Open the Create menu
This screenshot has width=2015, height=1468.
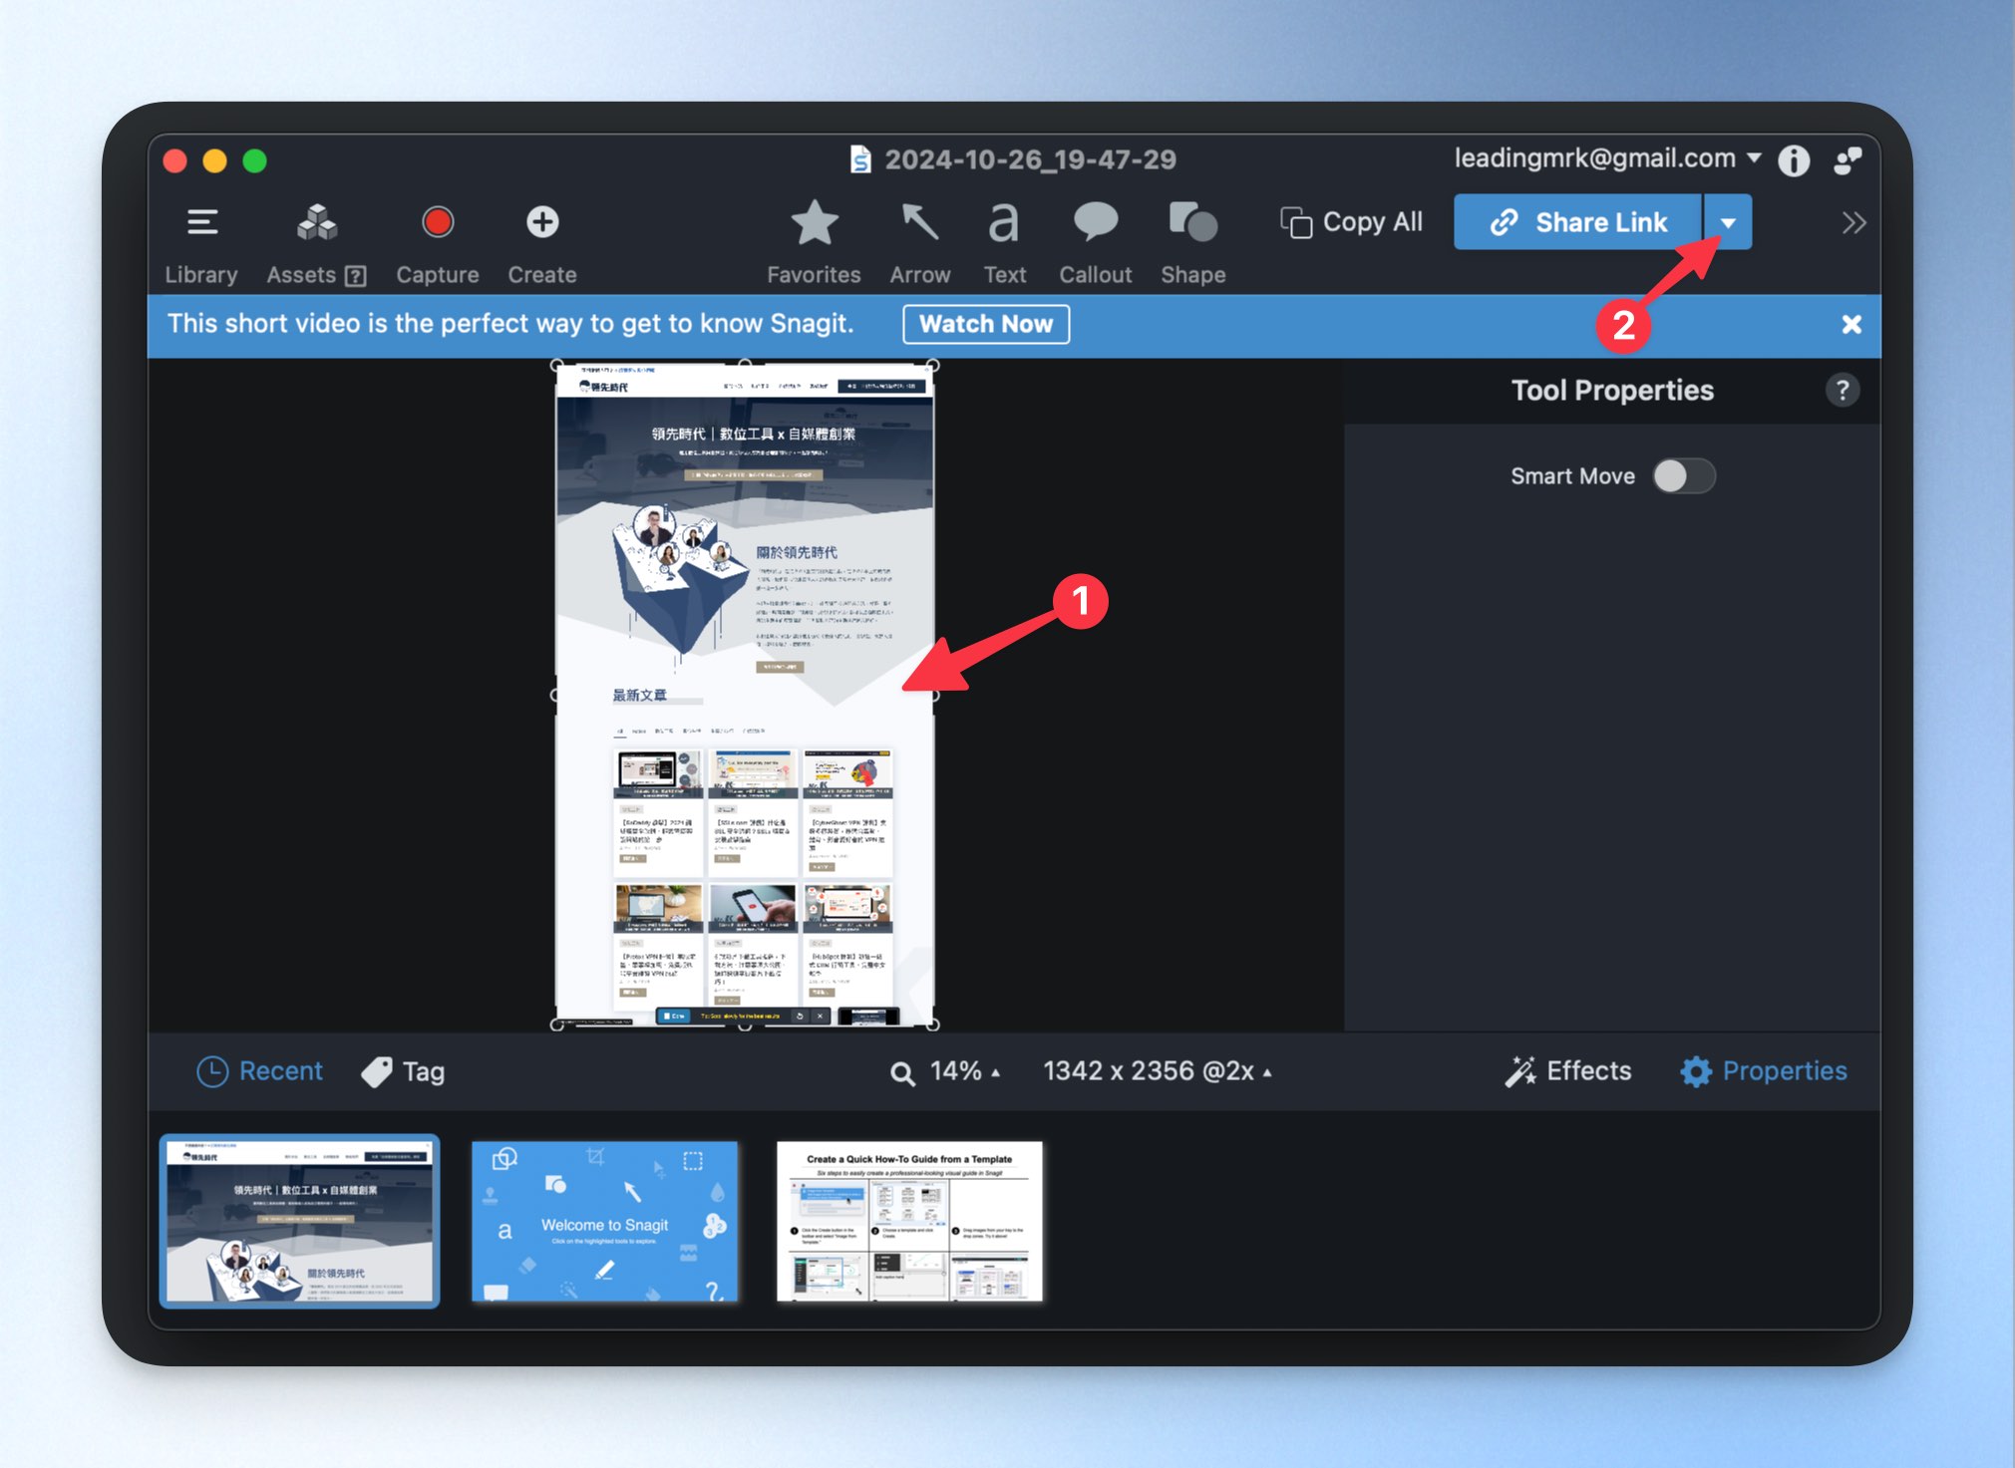[x=542, y=244]
